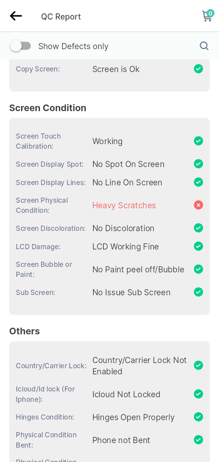Image resolution: width=219 pixels, height=462 pixels.
Task: Select the Heavy Scratches defect text
Action: 124,206
